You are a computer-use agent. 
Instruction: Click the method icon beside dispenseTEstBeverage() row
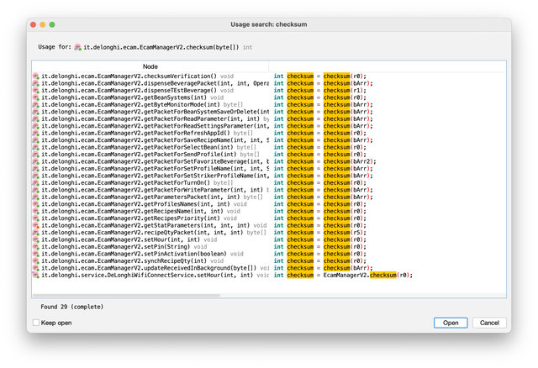[36, 91]
